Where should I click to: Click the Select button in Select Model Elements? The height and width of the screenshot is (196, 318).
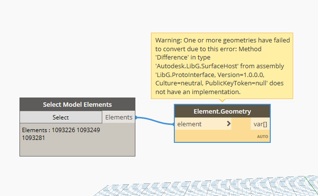pyautogui.click(x=61, y=117)
